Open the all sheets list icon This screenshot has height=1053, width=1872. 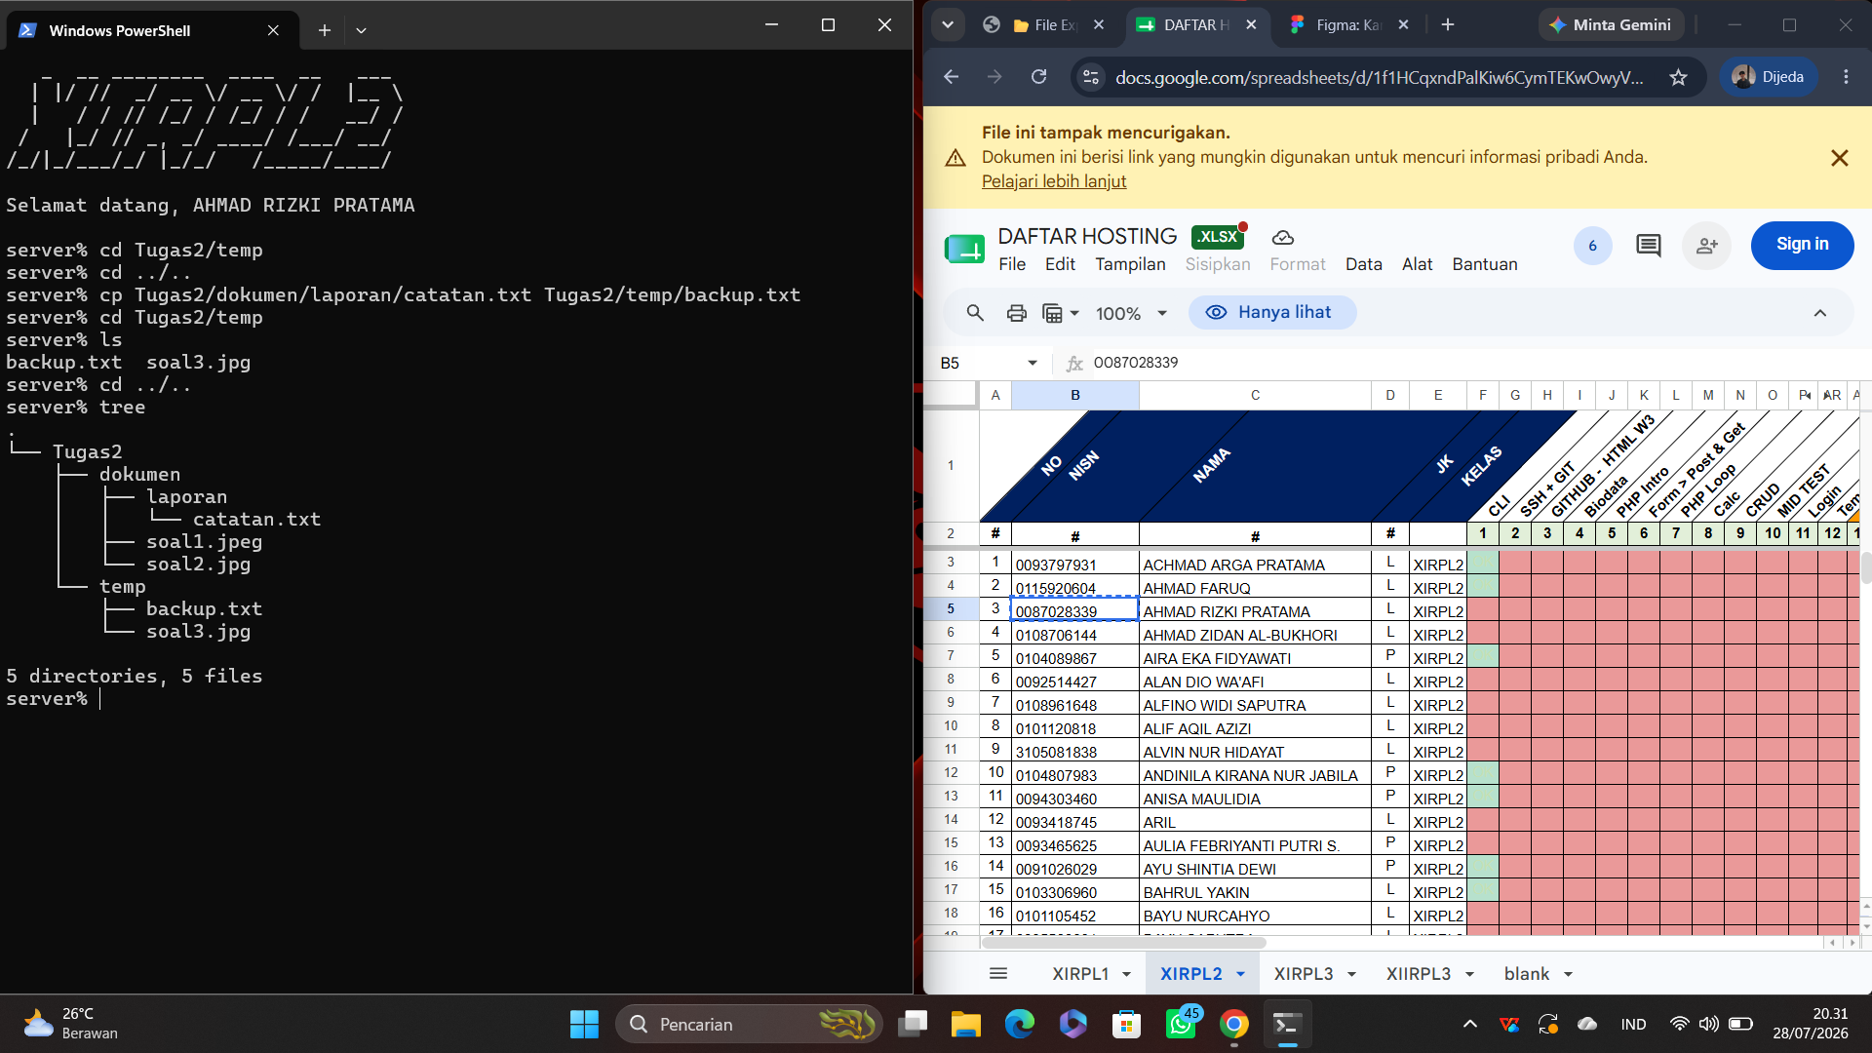point(998,973)
